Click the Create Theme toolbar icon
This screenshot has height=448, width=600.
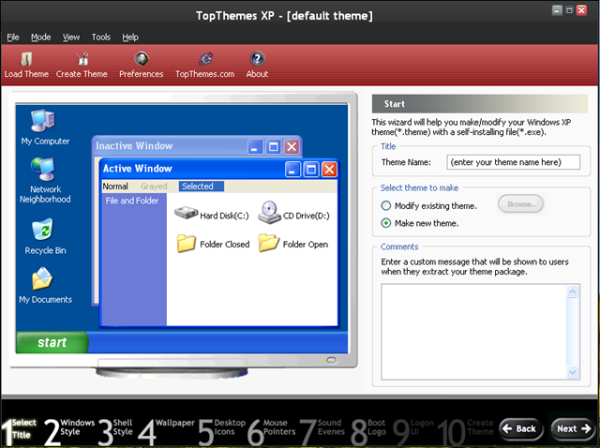pyautogui.click(x=82, y=65)
